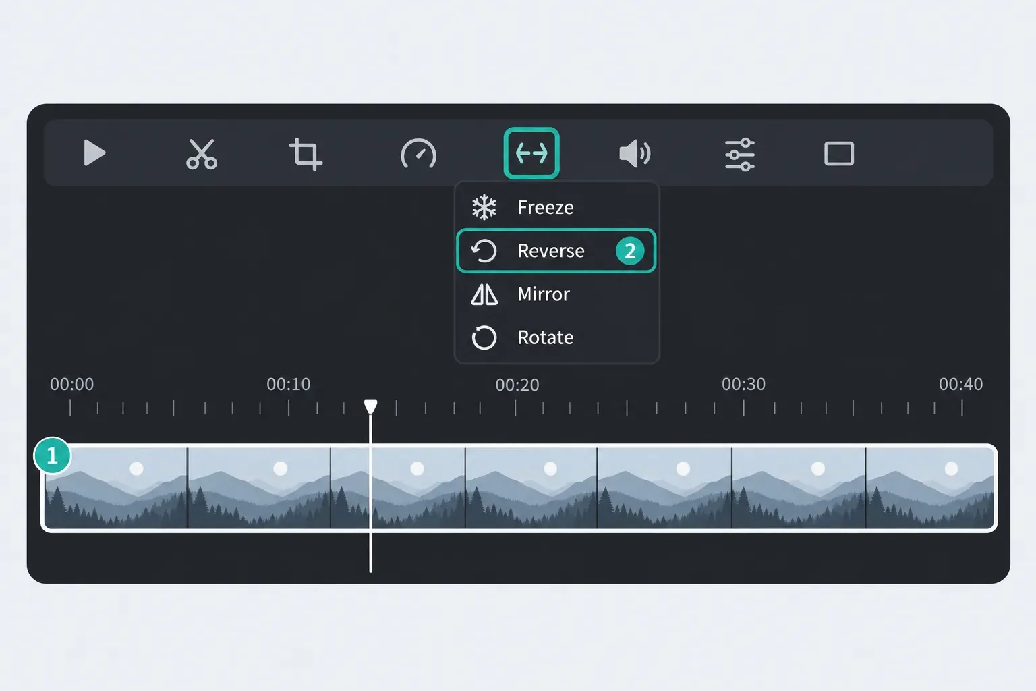Viewport: 1036px width, 691px height.
Task: Select the scissors cut tool
Action: (201, 154)
